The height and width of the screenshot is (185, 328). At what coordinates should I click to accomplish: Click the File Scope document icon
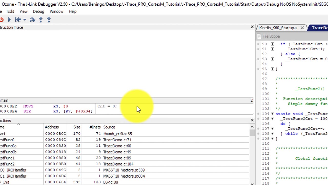pyautogui.click(x=259, y=36)
